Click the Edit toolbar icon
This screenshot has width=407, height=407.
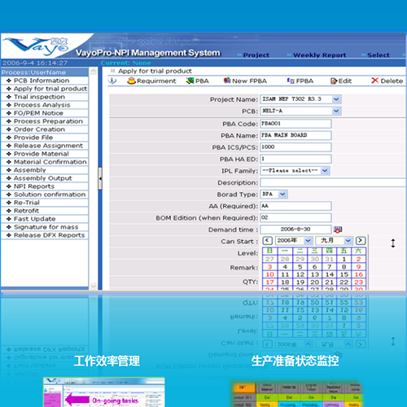pos(334,81)
